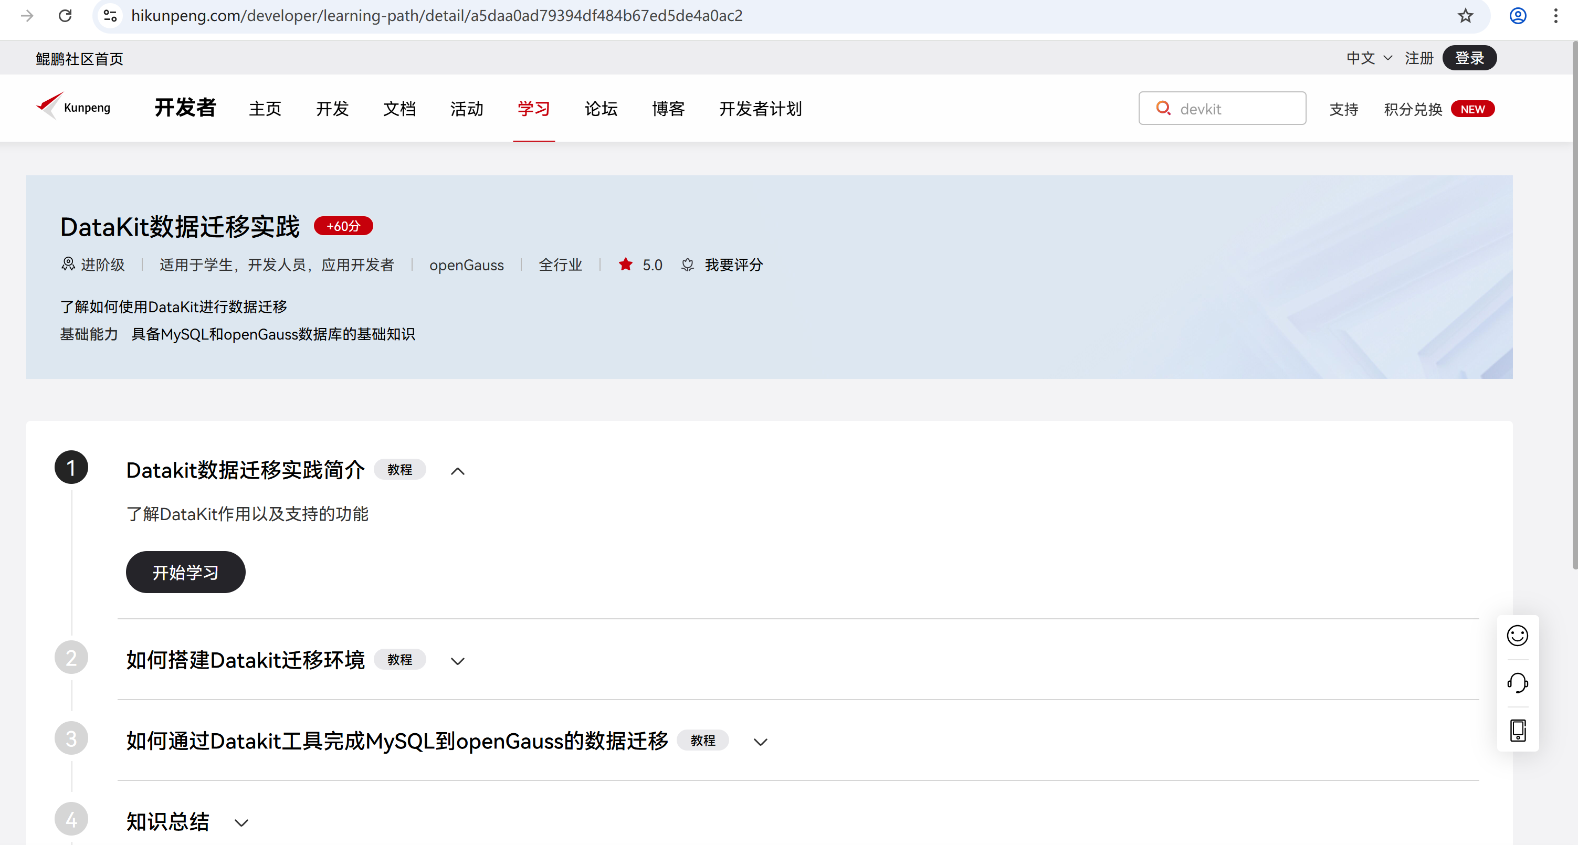Screen dimensions: 1578x845
Task: Click the +60分 points badge
Action: coord(343,226)
